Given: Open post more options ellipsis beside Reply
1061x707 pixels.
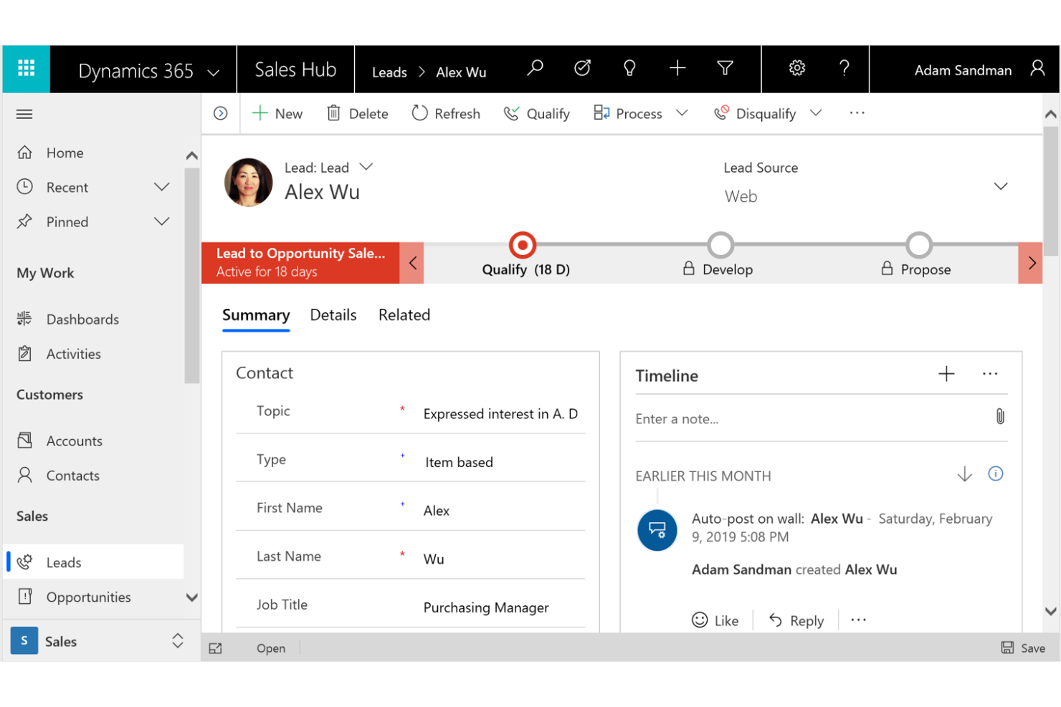Looking at the screenshot, I should (858, 620).
